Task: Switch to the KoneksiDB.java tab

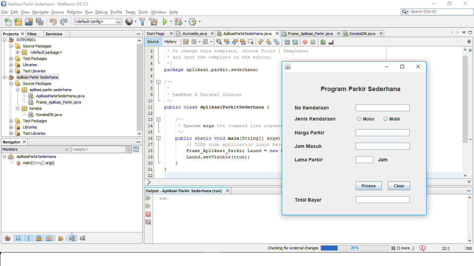Action: pyautogui.click(x=363, y=34)
